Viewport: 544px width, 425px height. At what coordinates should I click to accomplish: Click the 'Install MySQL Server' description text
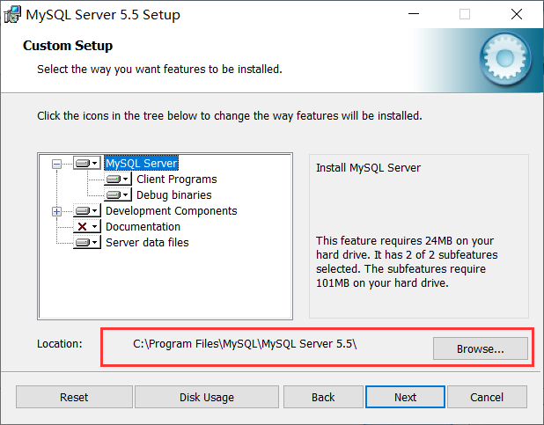pyautogui.click(x=368, y=168)
